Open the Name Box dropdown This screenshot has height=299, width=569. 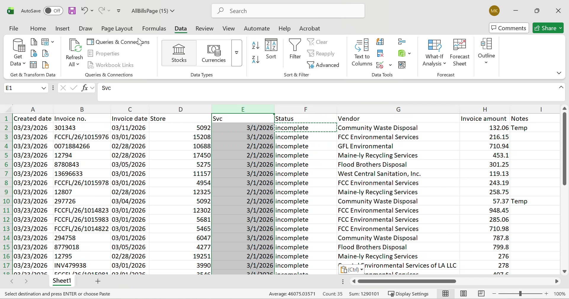(43, 88)
